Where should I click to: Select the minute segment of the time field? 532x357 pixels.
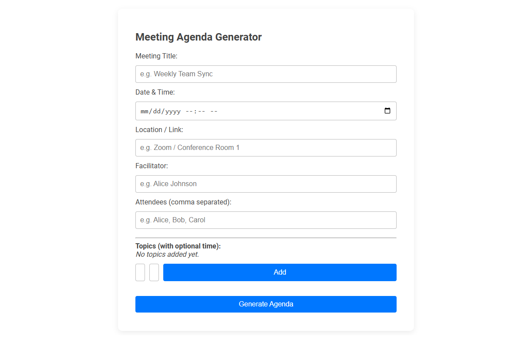[200, 111]
